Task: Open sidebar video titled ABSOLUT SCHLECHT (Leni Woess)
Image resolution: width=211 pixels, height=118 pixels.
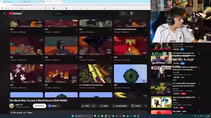Action: pyautogui.click(x=185, y=69)
